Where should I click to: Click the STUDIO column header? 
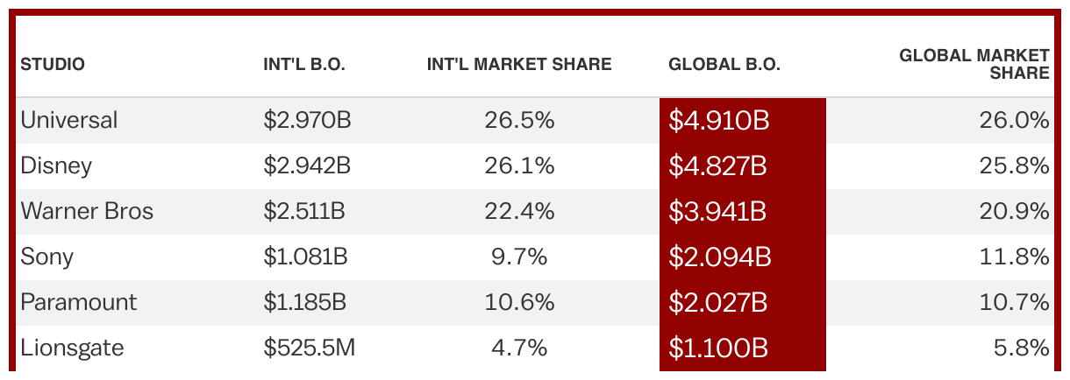click(x=53, y=64)
